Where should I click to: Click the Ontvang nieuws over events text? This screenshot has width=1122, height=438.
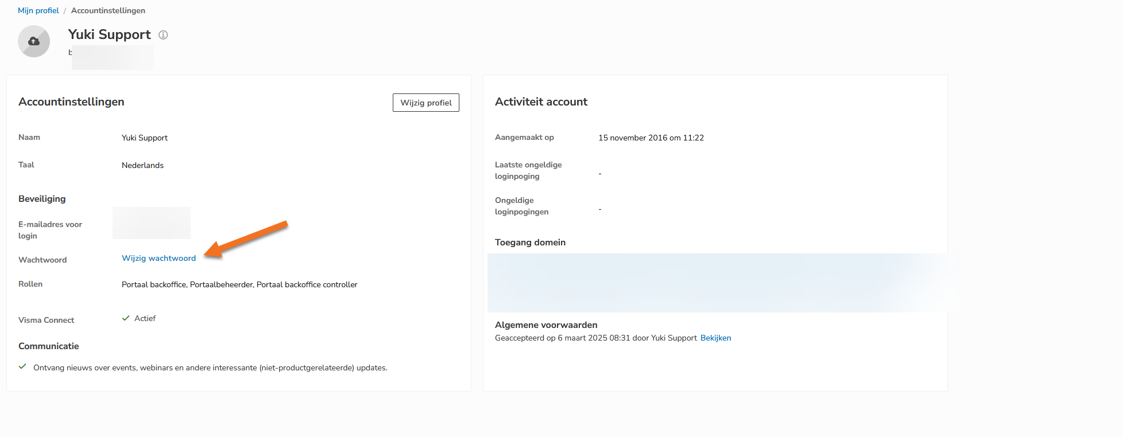coord(210,367)
